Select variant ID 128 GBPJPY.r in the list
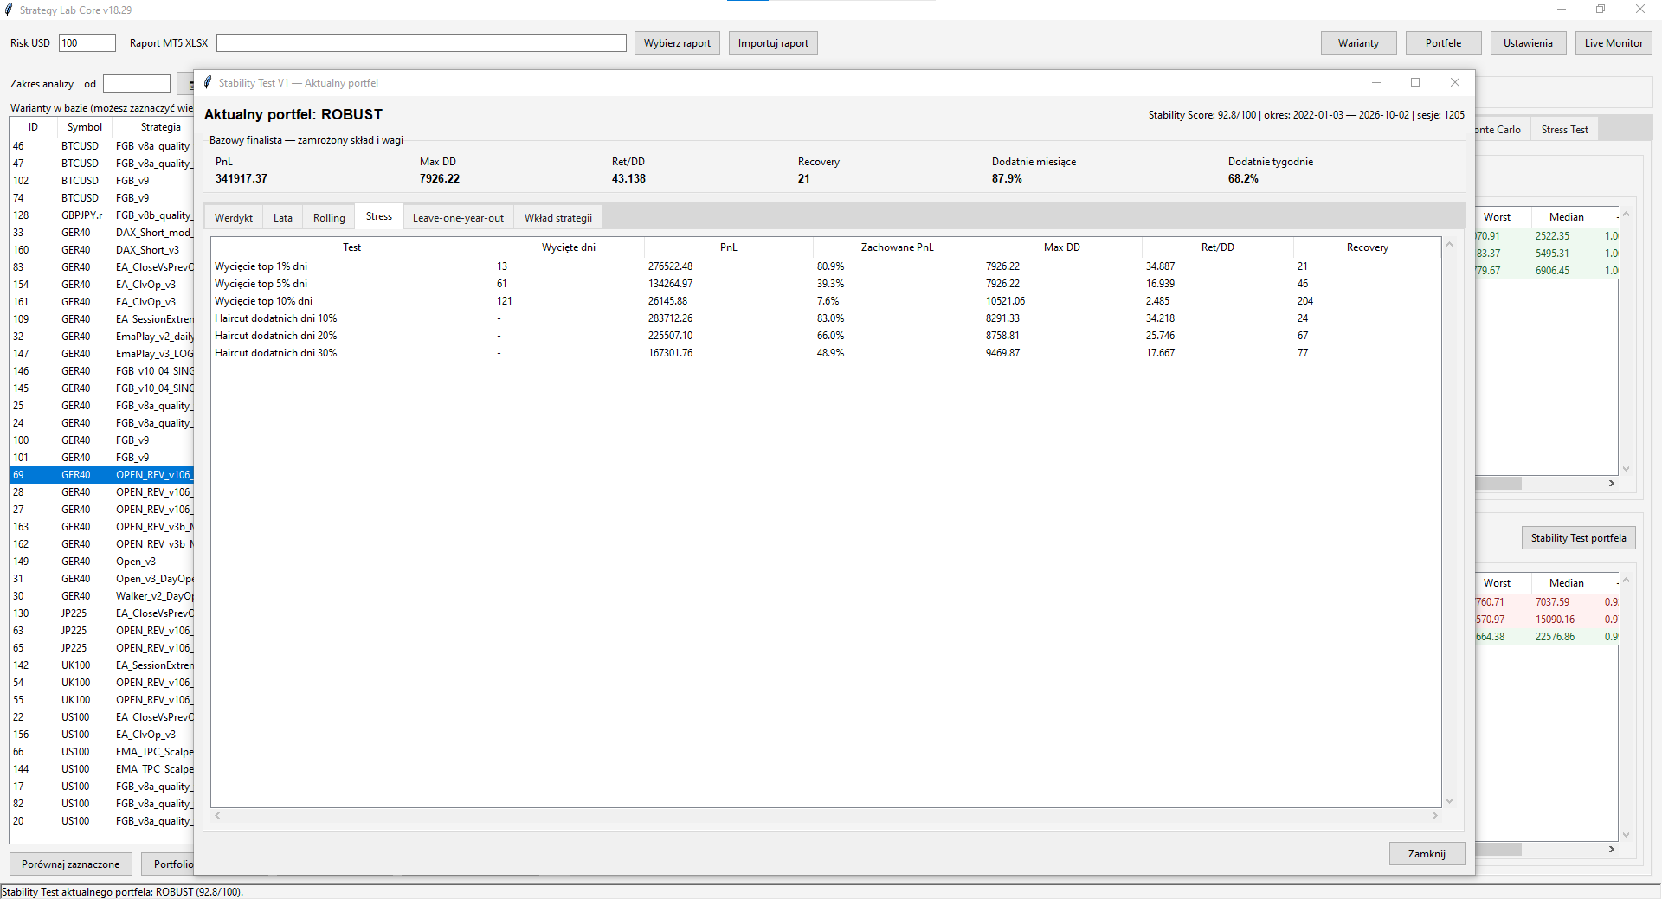Screen dimensions: 1662x899 pyautogui.click(x=102, y=215)
